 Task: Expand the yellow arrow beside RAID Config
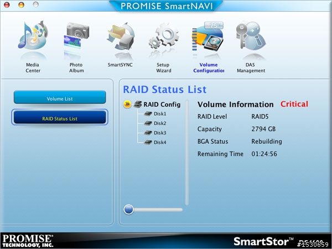(x=127, y=104)
